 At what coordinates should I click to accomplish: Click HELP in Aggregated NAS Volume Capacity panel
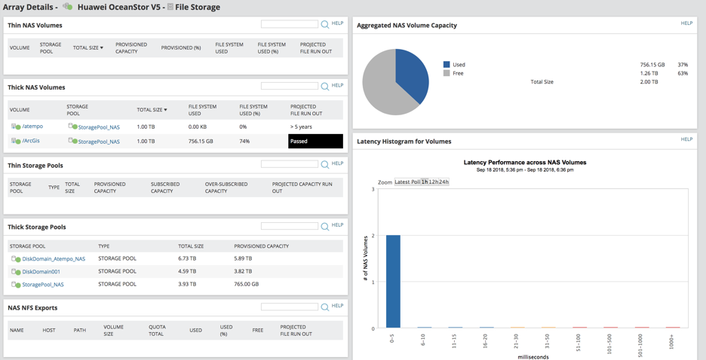[686, 23]
